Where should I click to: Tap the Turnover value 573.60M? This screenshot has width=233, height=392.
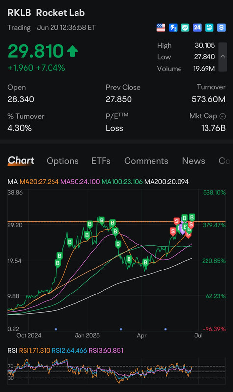[208, 99]
